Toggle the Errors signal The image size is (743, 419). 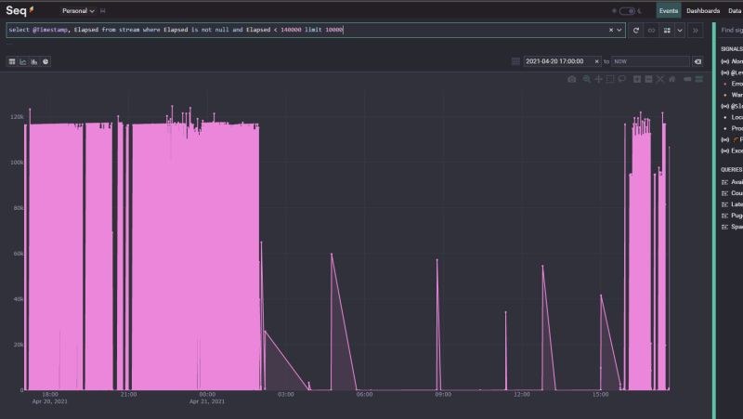(734, 84)
